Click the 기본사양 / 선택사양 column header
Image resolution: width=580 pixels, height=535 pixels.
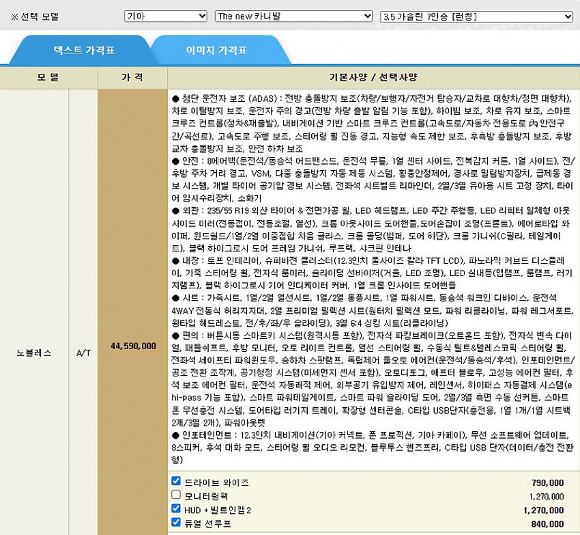tap(372, 77)
